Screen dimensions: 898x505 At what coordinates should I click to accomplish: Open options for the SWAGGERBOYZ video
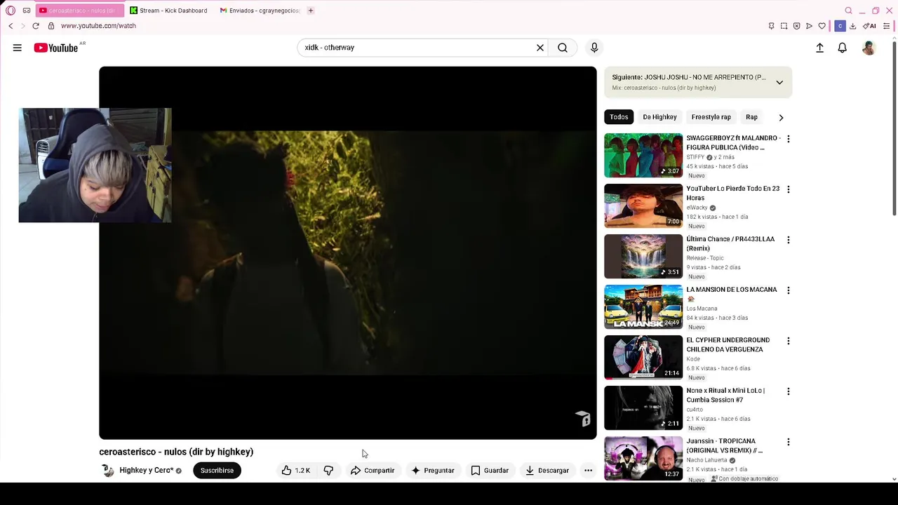point(788,139)
